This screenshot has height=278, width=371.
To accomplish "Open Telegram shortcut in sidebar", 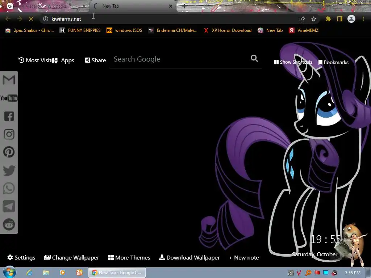I will pos(9,206).
